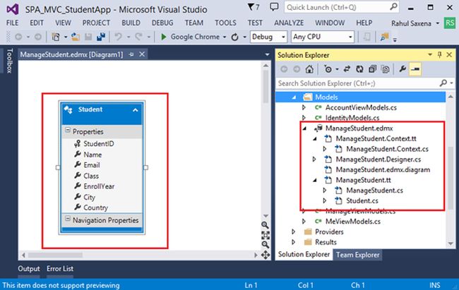Screen dimensions: 459x290
Task: Select EnrollYear property in Student entity
Action: [99, 186]
